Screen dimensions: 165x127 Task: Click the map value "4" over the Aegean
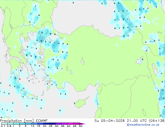[x=36, y=57]
